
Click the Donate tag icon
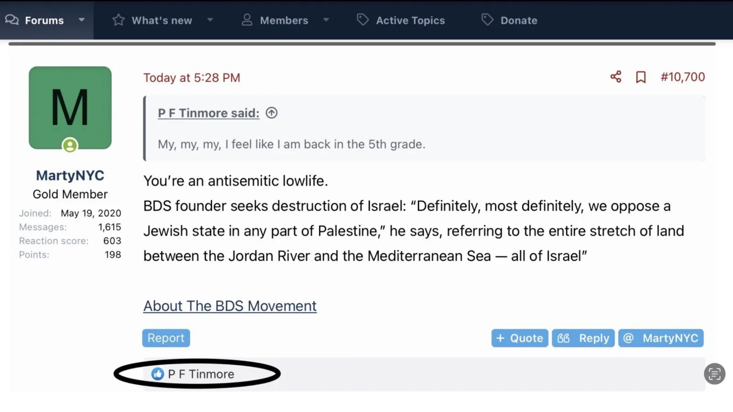tap(487, 20)
